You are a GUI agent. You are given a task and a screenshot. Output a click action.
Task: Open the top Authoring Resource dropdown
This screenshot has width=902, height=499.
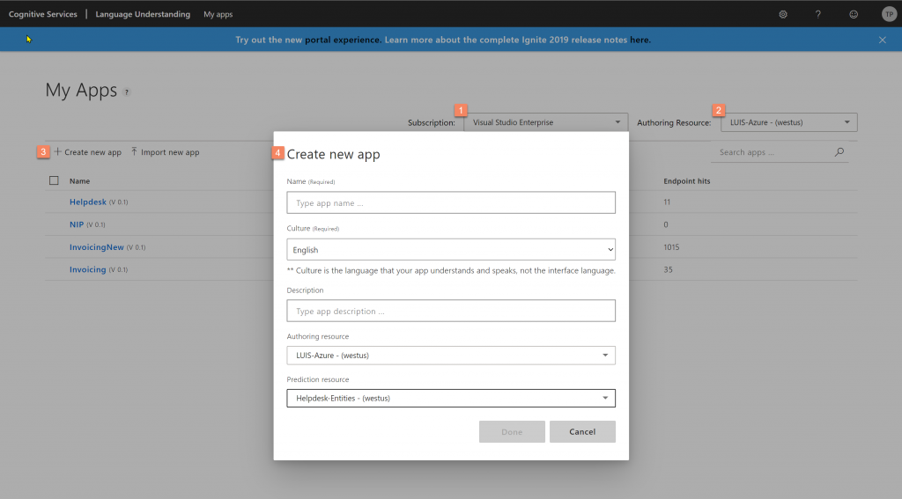pos(788,122)
